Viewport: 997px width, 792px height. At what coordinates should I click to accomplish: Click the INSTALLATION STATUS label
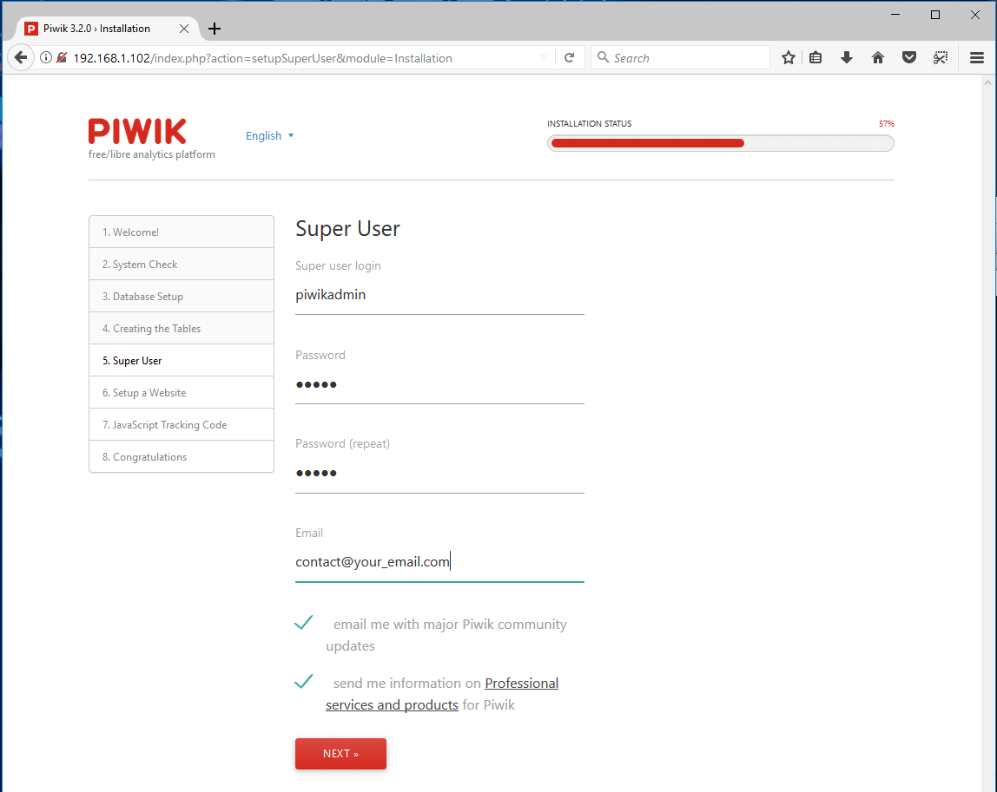click(x=590, y=124)
